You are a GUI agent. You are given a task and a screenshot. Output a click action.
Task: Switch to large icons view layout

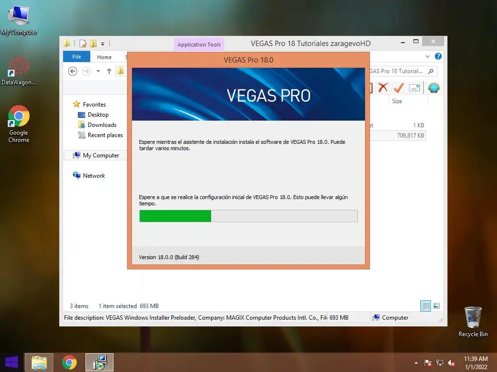436,306
